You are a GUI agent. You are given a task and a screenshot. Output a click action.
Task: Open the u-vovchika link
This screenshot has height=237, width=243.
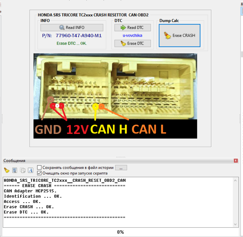[132, 35]
